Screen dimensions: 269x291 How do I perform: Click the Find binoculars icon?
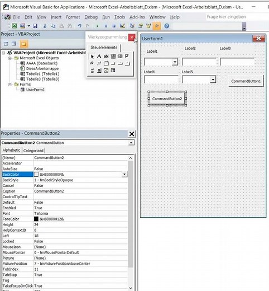click(69, 26)
